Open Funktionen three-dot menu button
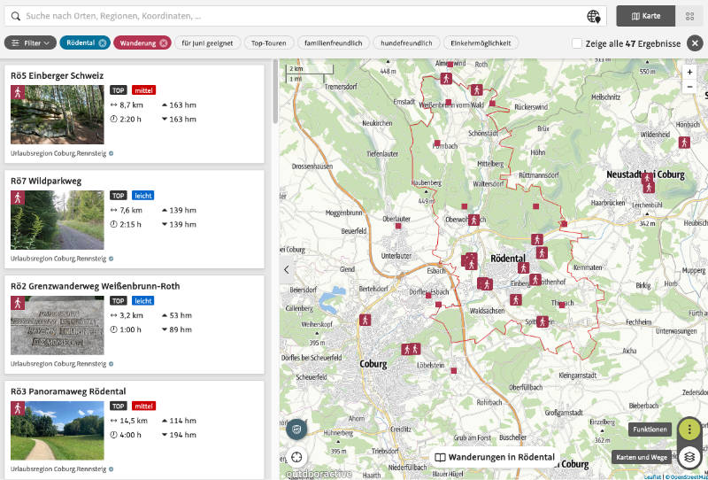The image size is (708, 480). point(689,430)
